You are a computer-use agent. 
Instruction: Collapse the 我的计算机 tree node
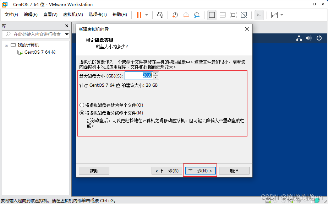(x=6, y=45)
